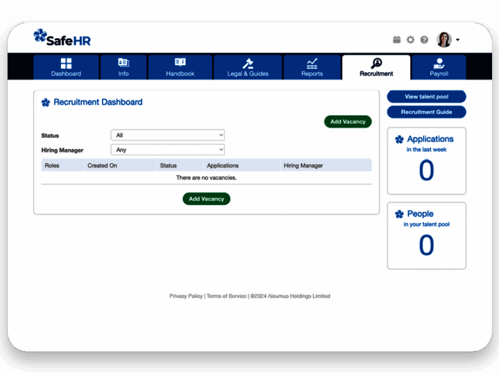Click the SafeHR logo

point(62,38)
